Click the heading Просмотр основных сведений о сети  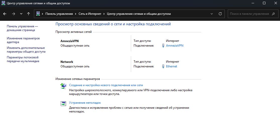[x=113, y=24]
